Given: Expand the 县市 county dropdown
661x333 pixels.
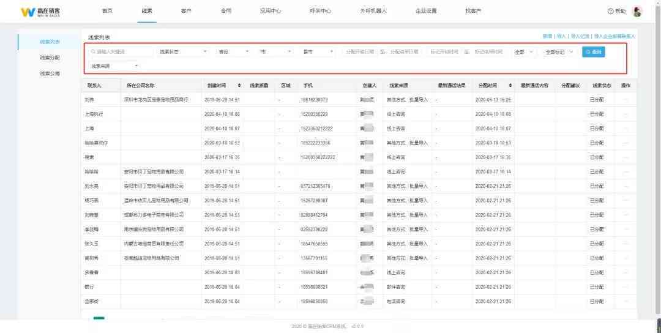Looking at the screenshot, I should click(x=318, y=52).
